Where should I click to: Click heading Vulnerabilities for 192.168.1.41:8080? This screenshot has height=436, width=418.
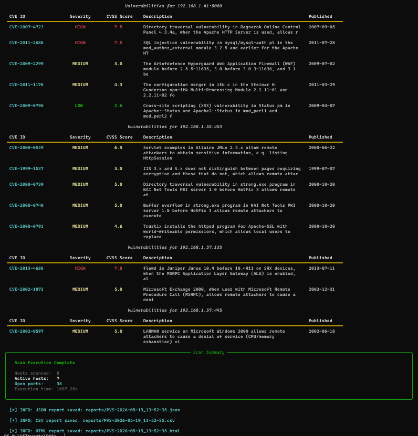pyautogui.click(x=173, y=6)
